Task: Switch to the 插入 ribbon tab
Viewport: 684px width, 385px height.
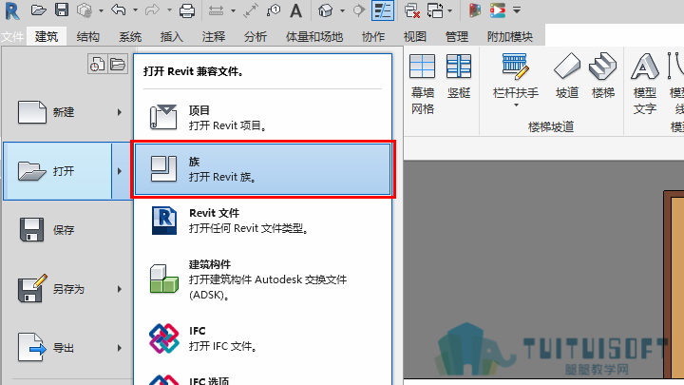Action: point(171,37)
